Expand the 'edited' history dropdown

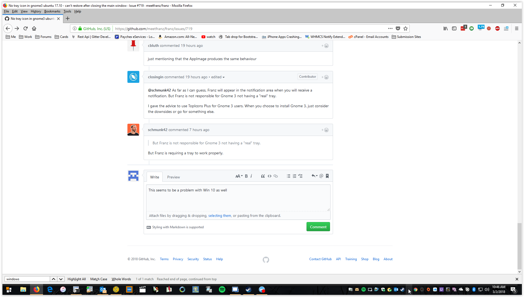coord(218,77)
